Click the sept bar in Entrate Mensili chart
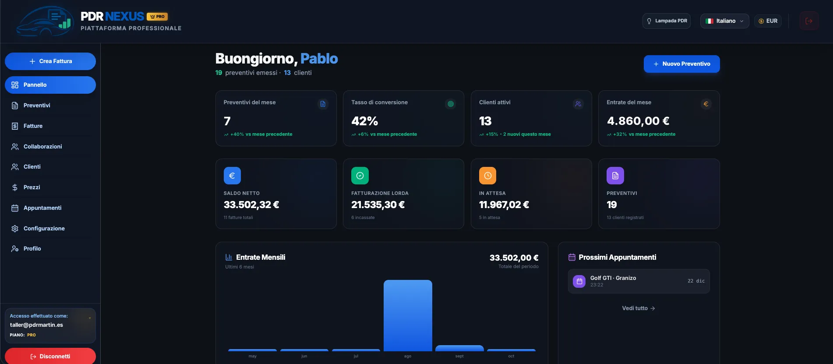This screenshot has width=833, height=364. (459, 348)
